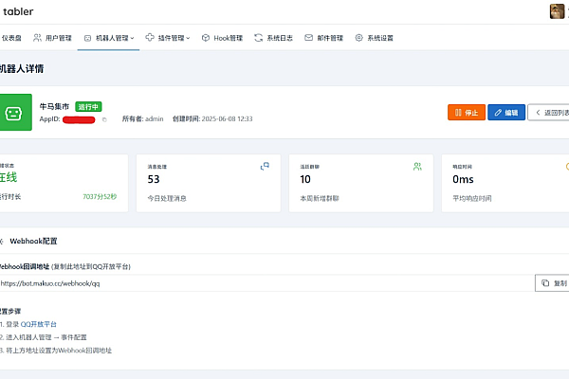This screenshot has height=379, width=569.
Task: Copy webhook URL with 复制 button
Action: [x=554, y=283]
